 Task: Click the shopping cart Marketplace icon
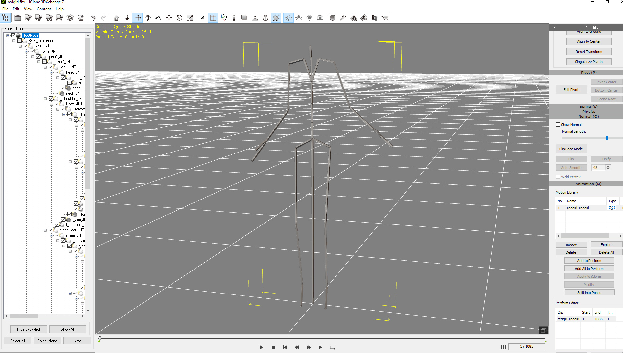coord(385,18)
